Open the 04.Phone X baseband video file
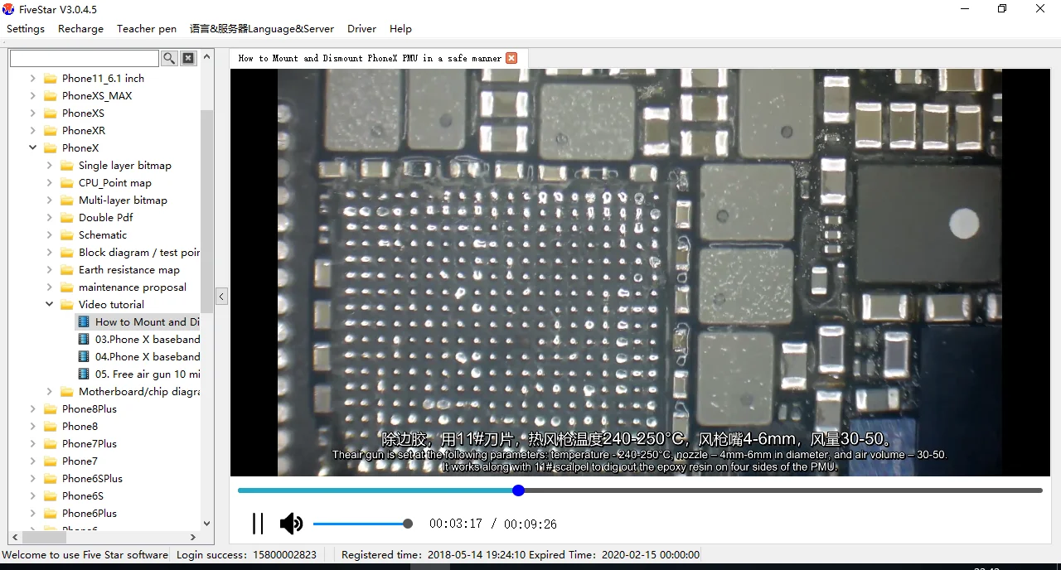This screenshot has width=1061, height=570. pos(147,357)
